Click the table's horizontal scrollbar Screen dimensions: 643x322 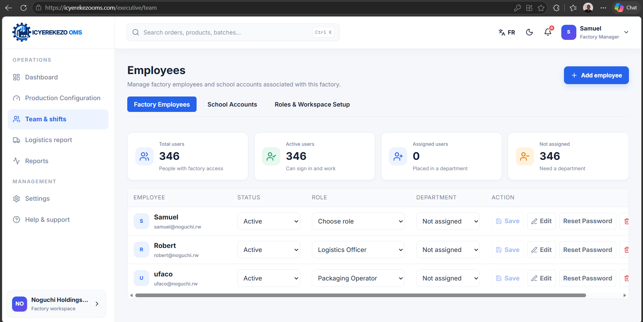click(360, 296)
